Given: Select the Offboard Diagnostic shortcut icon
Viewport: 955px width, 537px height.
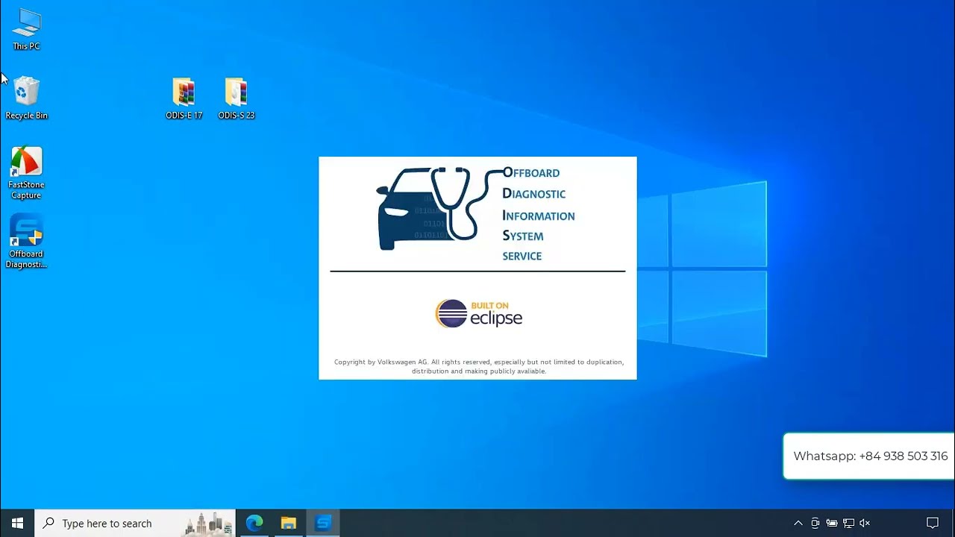Looking at the screenshot, I should pyautogui.click(x=26, y=242).
